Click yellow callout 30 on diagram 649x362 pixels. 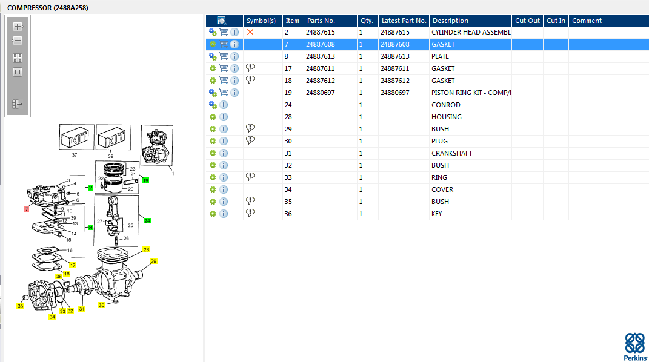[x=101, y=305]
